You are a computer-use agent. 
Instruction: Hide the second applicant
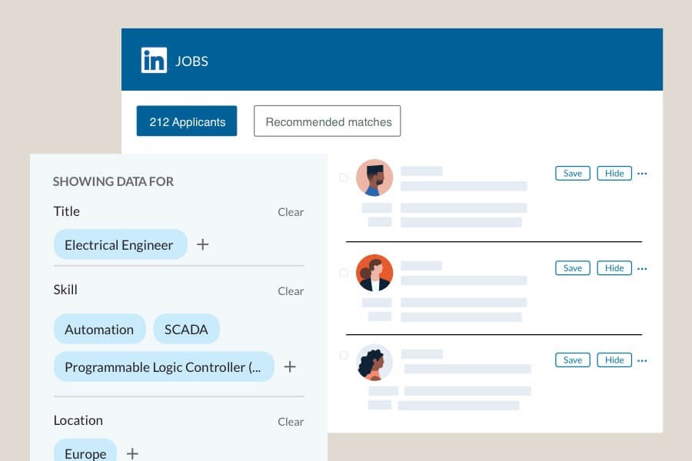pos(614,268)
